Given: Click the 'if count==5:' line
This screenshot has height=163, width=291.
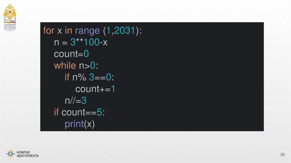Looking at the screenshot, I should 79,112.
